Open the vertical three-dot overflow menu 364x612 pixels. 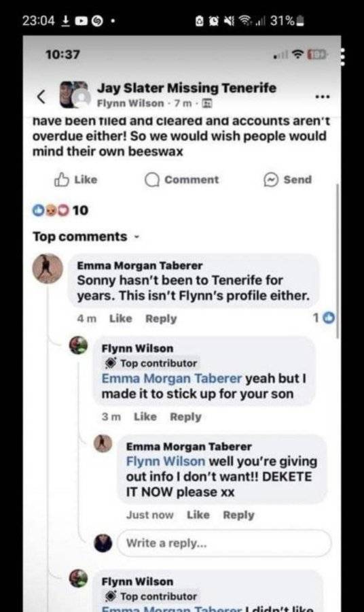(x=342, y=57)
